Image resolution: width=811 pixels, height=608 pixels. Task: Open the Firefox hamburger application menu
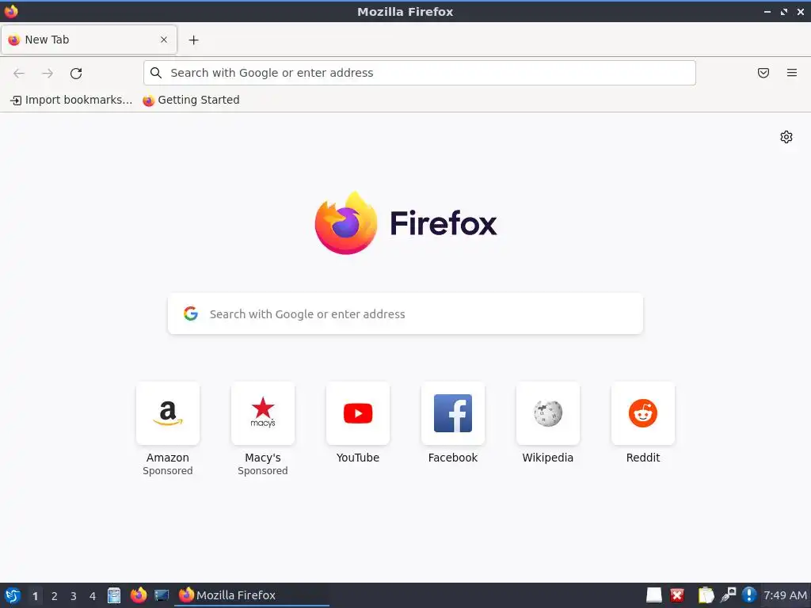(792, 73)
